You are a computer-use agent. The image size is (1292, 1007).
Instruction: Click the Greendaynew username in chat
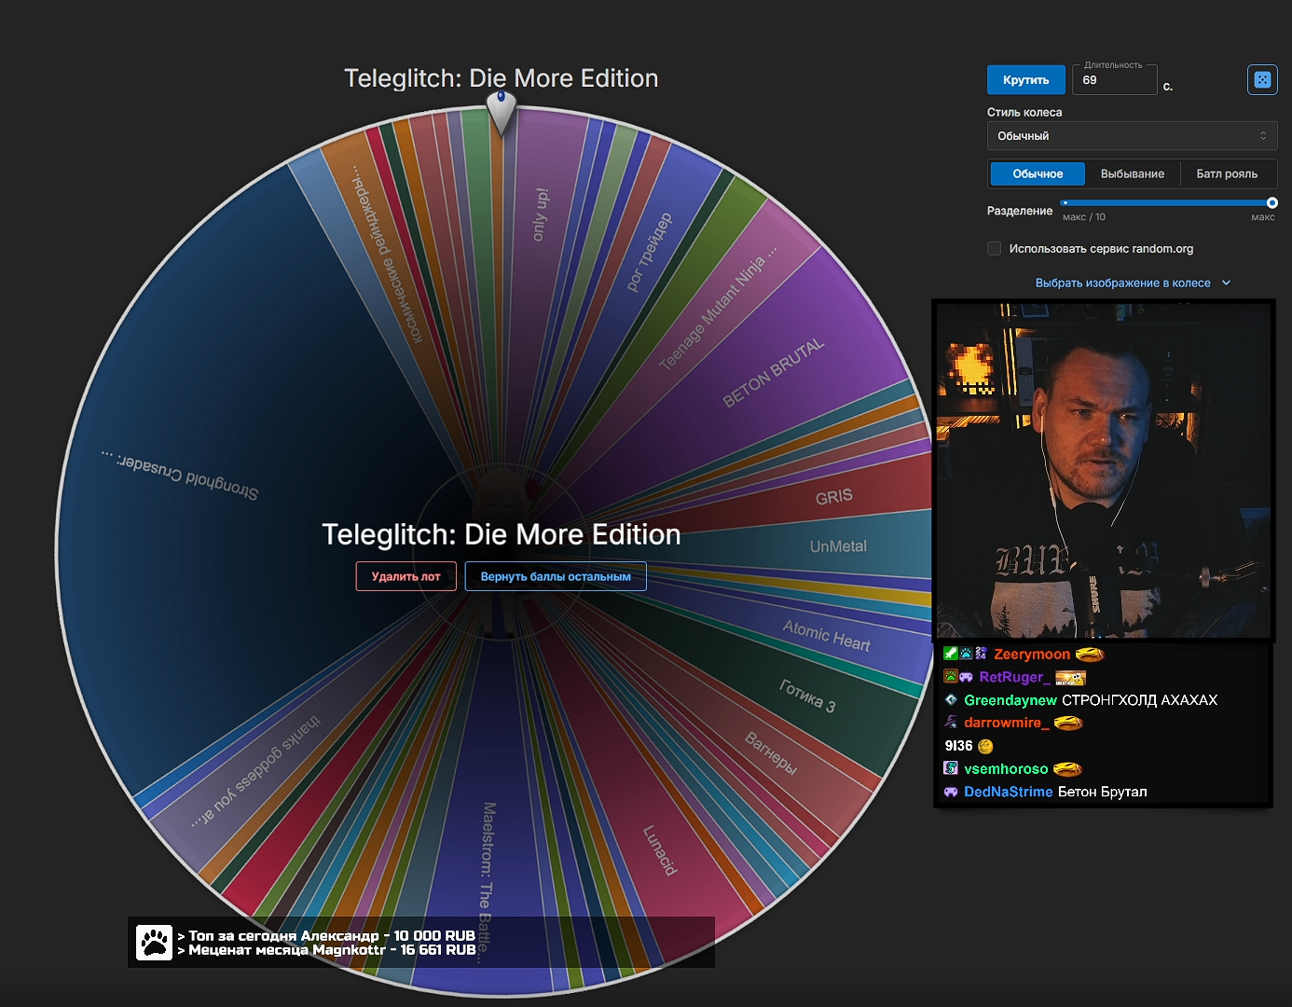coord(1010,700)
